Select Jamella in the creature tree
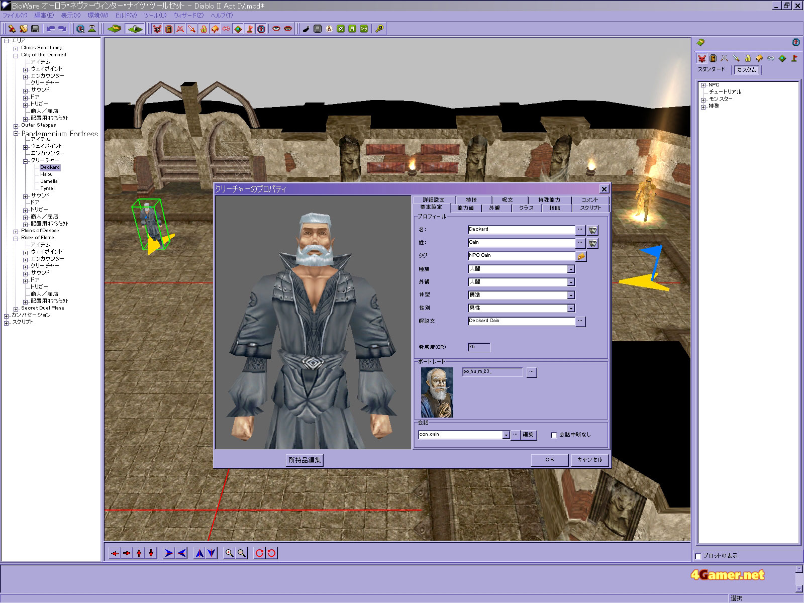Image resolution: width=804 pixels, height=603 pixels. click(x=49, y=182)
